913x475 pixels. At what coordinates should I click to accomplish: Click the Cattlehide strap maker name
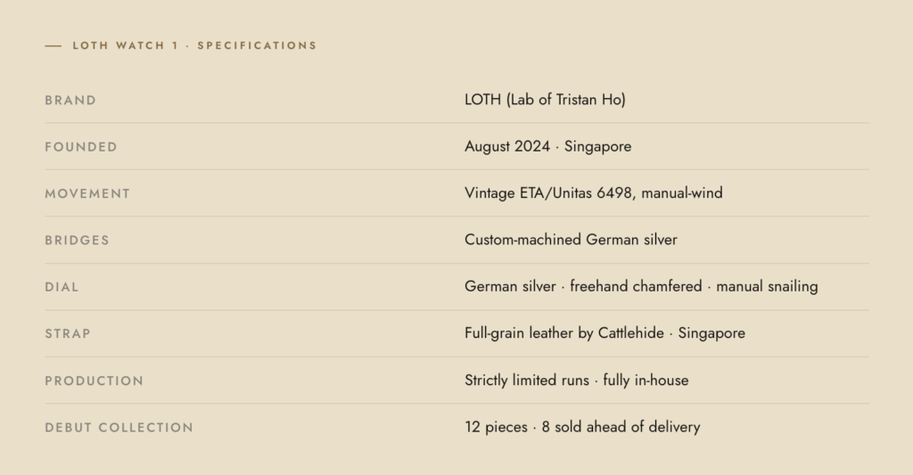tap(630, 333)
